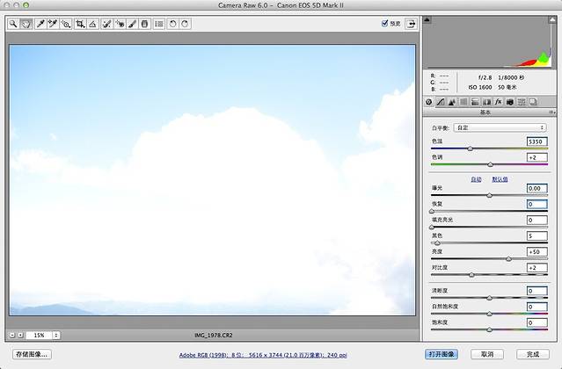The width and height of the screenshot is (562, 369).
Task: Click the 色温 temperature slider
Action: point(470,148)
